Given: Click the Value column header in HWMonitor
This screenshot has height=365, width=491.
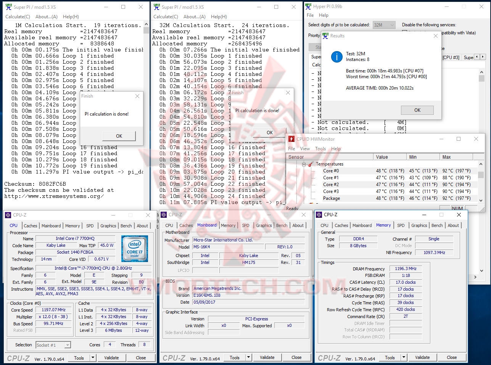Looking at the screenshot, I should [390, 157].
